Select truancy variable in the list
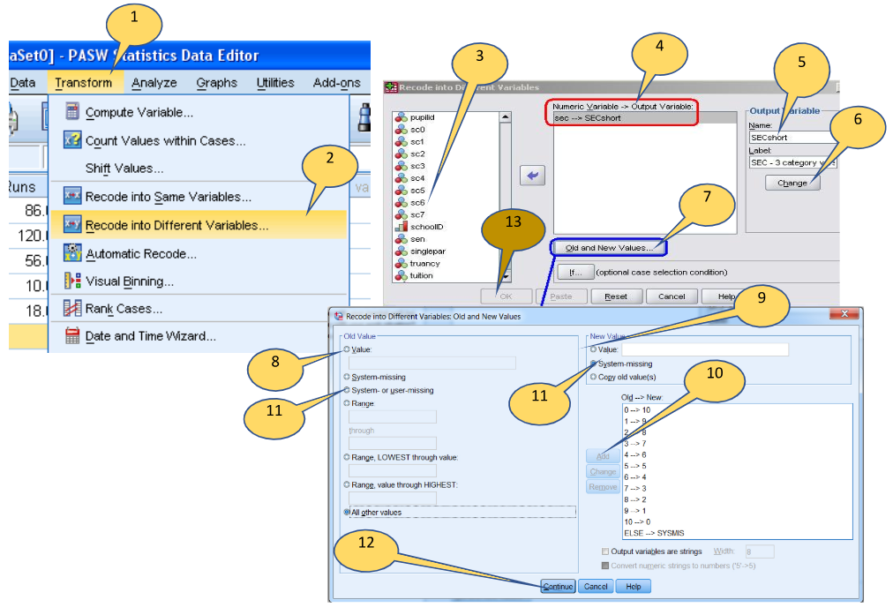The width and height of the screenshot is (893, 615). (x=424, y=263)
